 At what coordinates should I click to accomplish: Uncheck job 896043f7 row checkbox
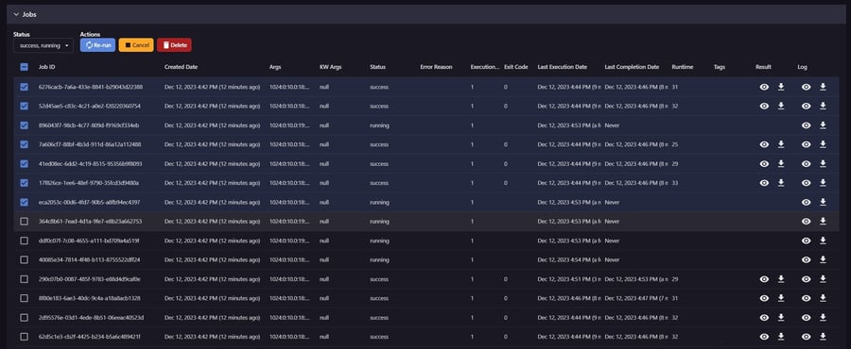point(24,125)
